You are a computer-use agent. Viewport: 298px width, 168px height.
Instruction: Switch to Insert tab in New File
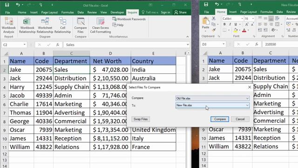233,12
